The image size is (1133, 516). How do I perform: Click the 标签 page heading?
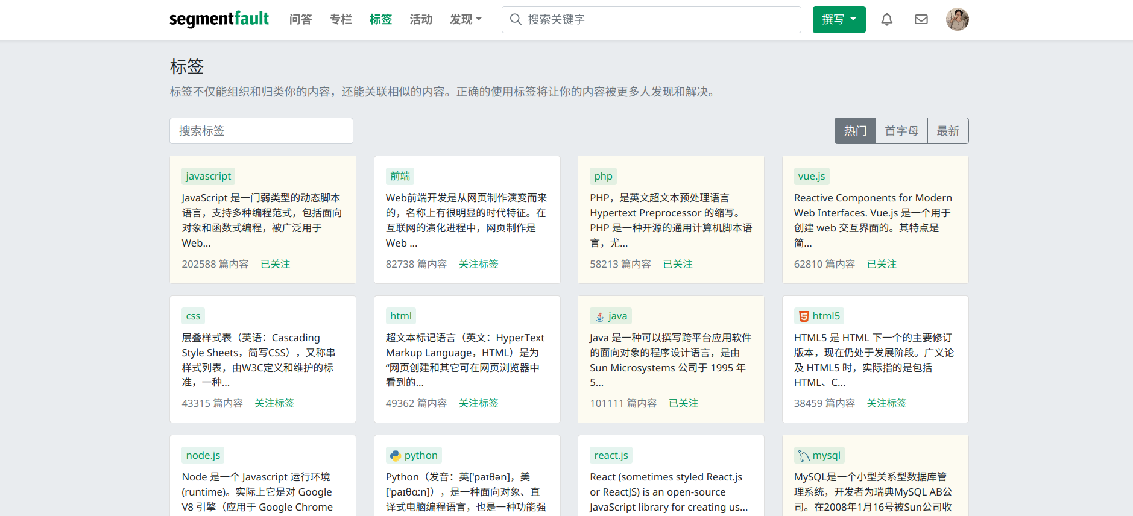pyautogui.click(x=187, y=66)
